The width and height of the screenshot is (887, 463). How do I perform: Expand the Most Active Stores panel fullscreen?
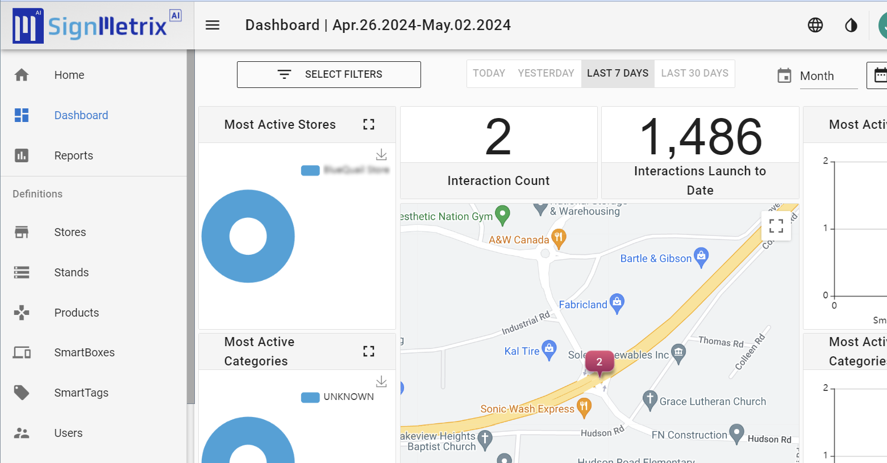click(369, 124)
